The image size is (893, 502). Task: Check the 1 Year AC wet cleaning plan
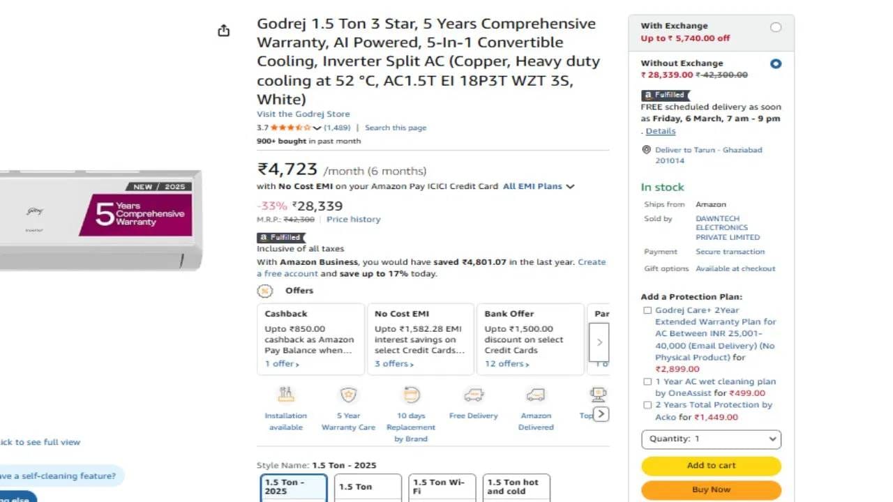pos(647,381)
